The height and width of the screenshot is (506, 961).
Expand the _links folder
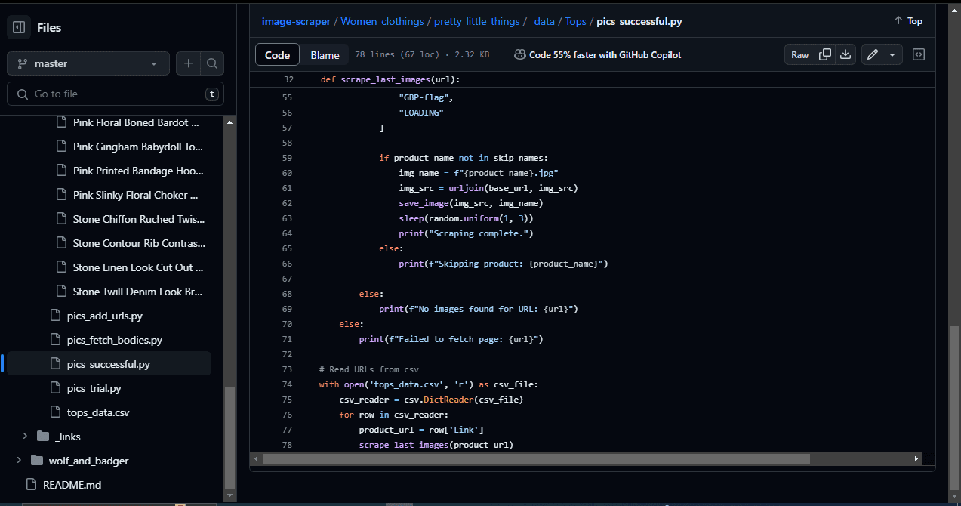(x=25, y=437)
